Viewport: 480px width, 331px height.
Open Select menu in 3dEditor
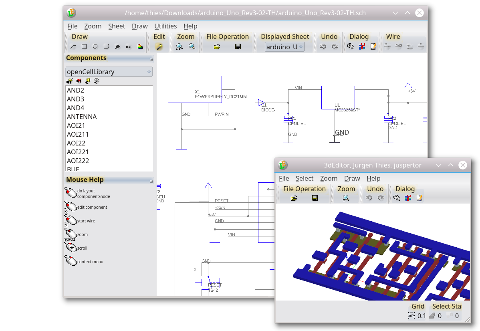[x=305, y=178]
